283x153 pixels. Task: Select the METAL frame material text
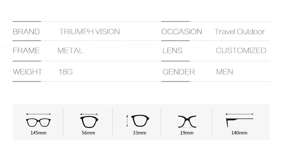(x=70, y=51)
